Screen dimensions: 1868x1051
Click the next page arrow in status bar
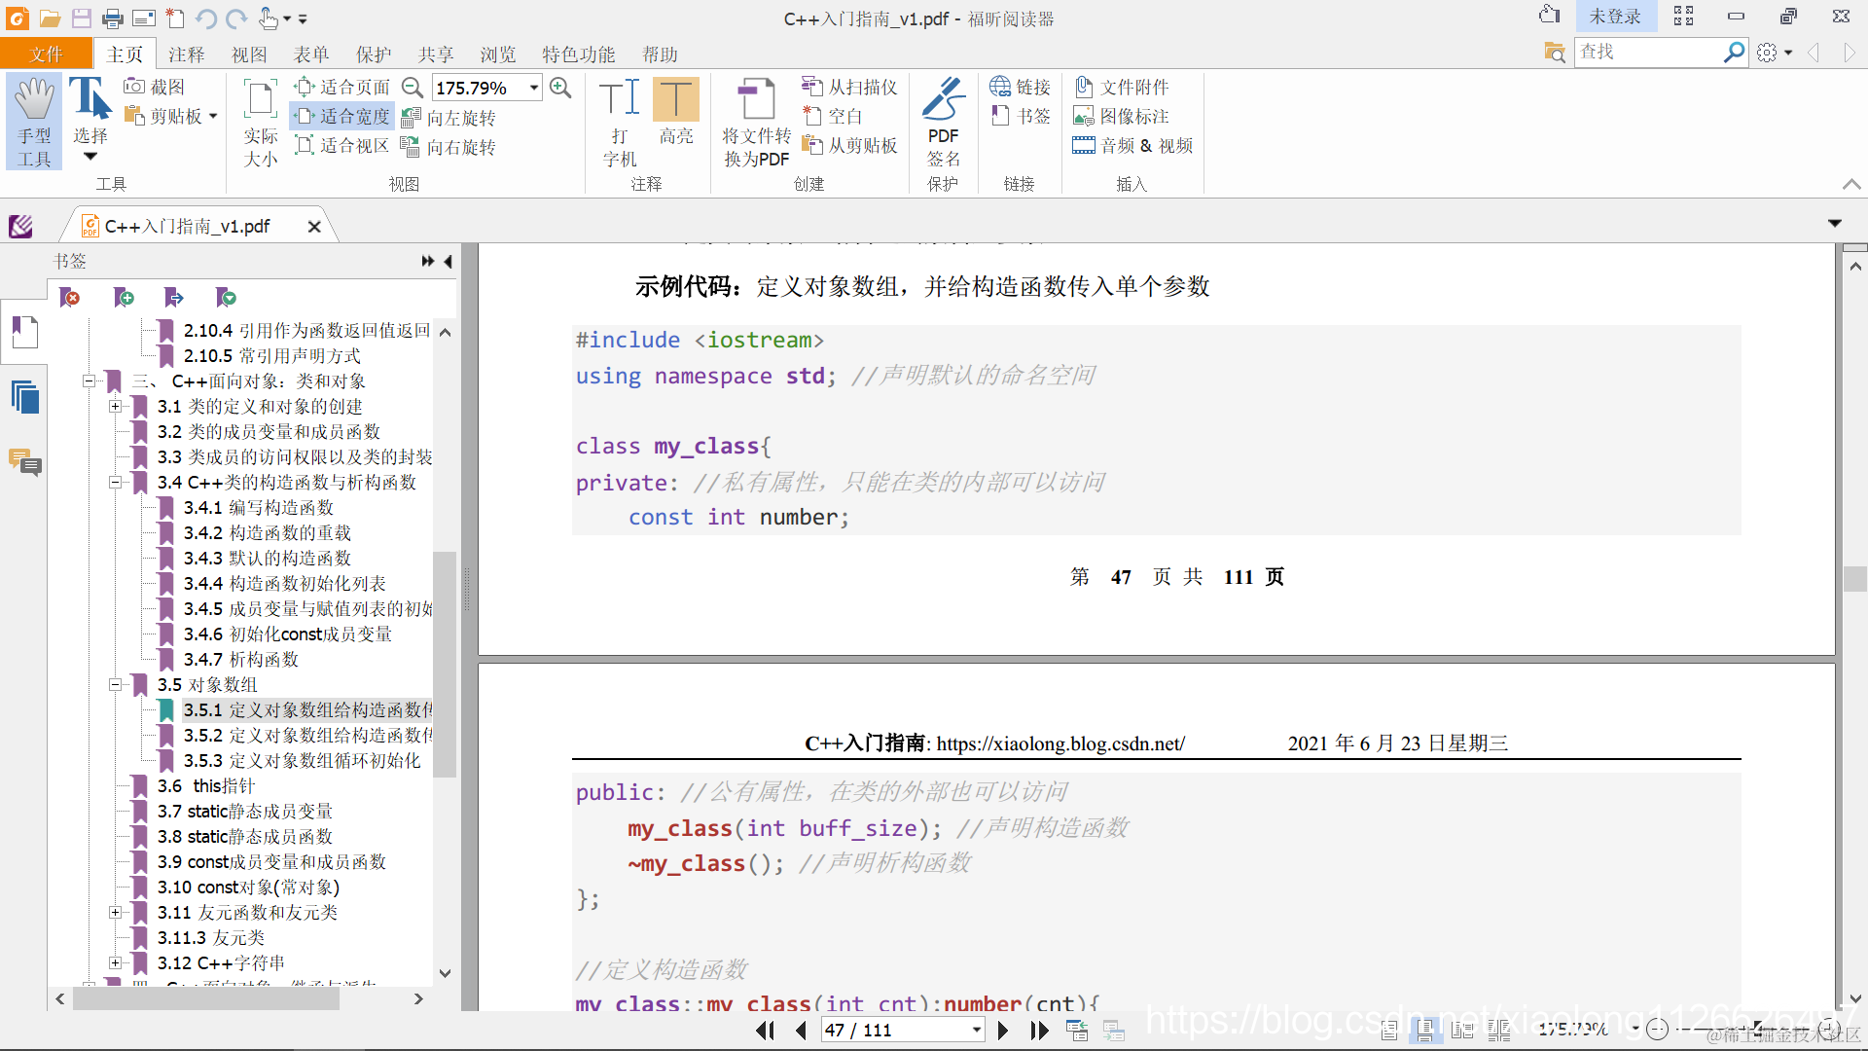point(1002,1031)
